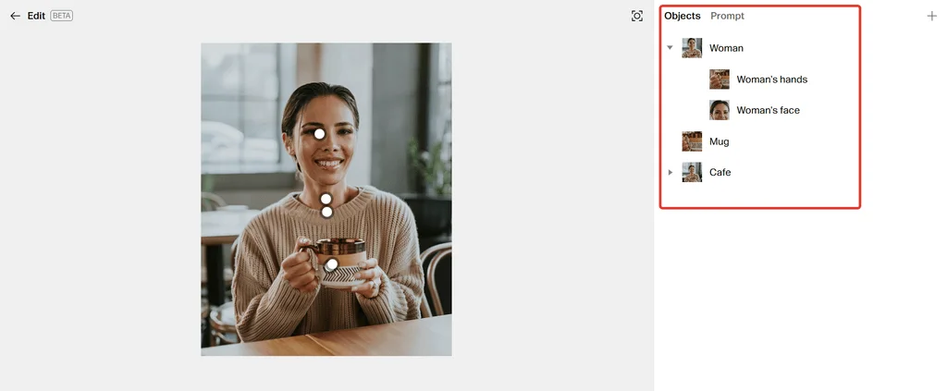Click the Woman thumbnail icon in the Objects list
The image size is (947, 391).
[692, 48]
